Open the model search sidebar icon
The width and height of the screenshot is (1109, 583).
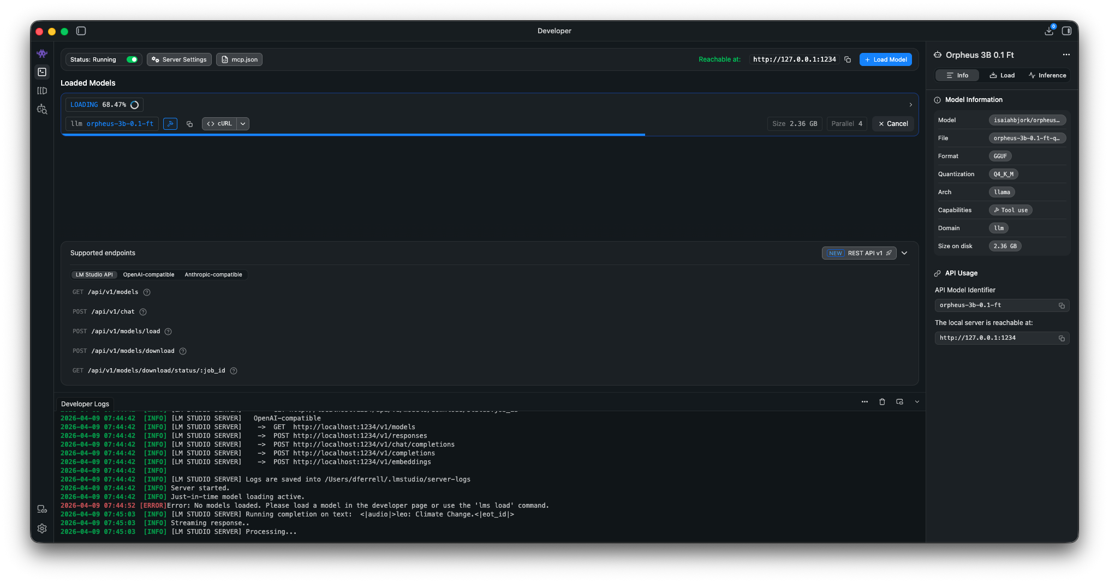pos(42,110)
